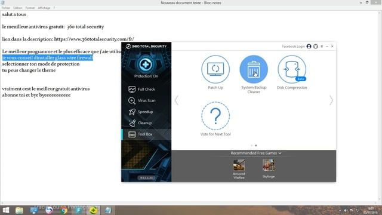382x215 pixels.
Task: Open the Vote for Next Tool question mark
Action: (215, 116)
